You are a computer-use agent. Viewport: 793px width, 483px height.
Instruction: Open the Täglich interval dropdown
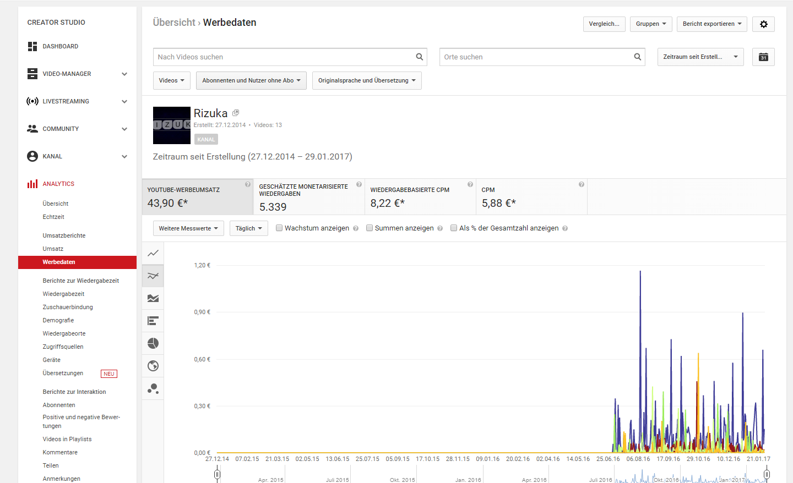pos(248,228)
